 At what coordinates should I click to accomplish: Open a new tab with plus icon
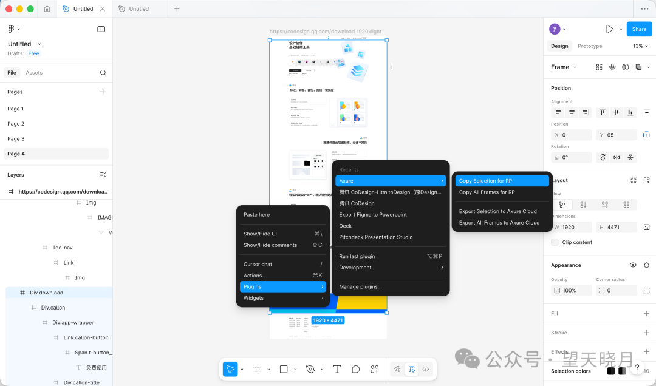pyautogui.click(x=177, y=8)
